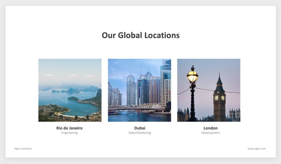Click the 'Dubai' caption heading
The image size is (281, 164).
[x=140, y=128]
